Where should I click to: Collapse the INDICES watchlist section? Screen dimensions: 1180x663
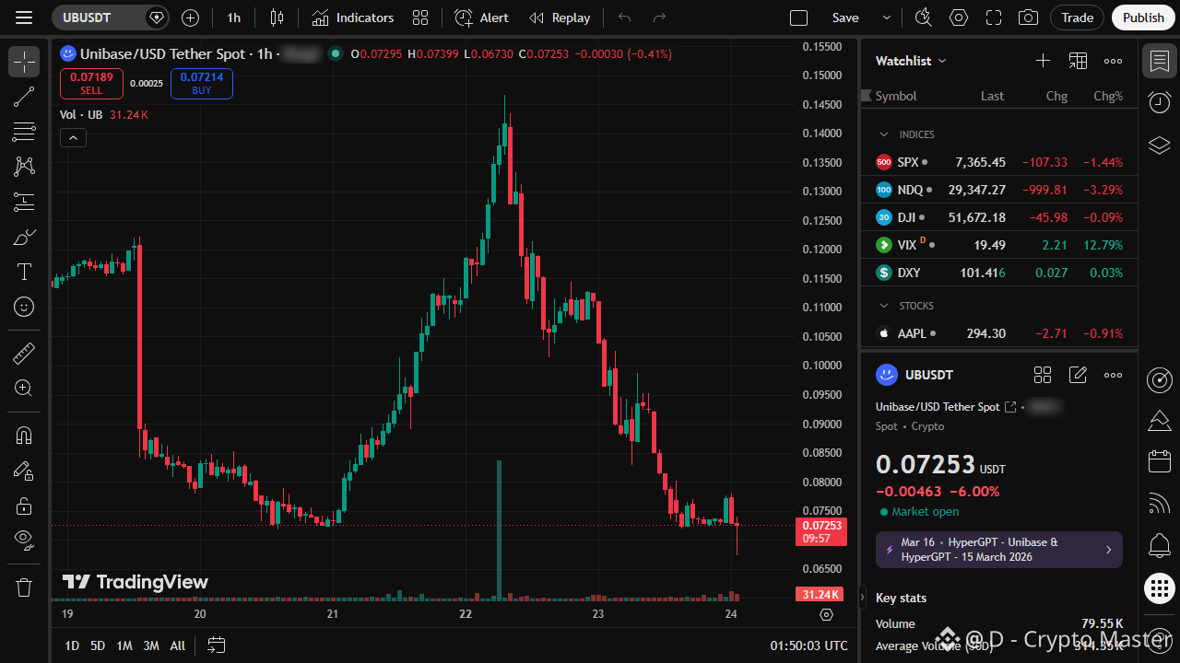click(x=884, y=134)
